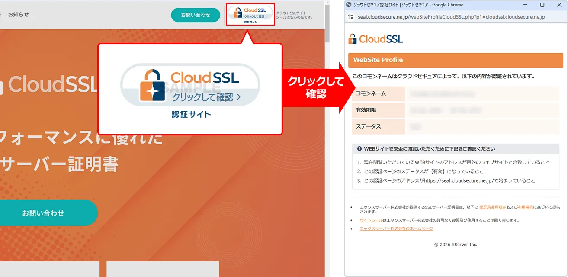This screenshot has width=568, height=277.
Task: Open the お知らせ navigation item
Action: [18, 14]
